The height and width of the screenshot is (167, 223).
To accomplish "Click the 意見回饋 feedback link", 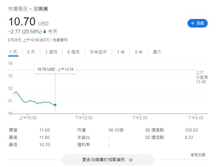I will pyautogui.click(x=198, y=155).
